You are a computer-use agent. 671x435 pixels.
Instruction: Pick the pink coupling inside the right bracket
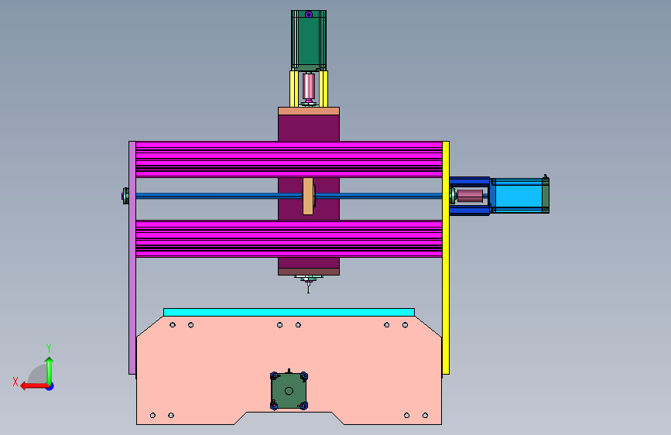pos(470,196)
